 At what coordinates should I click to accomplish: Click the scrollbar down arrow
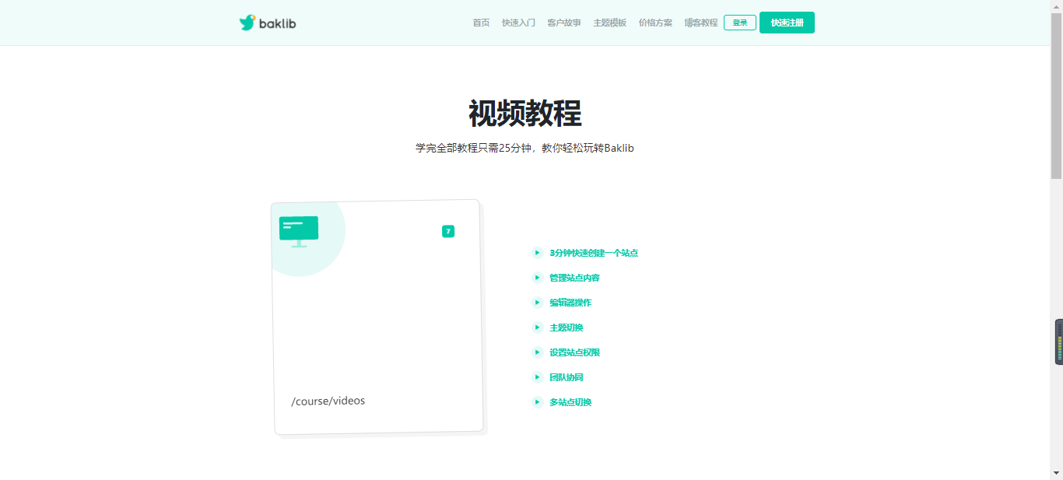[x=1056, y=473]
